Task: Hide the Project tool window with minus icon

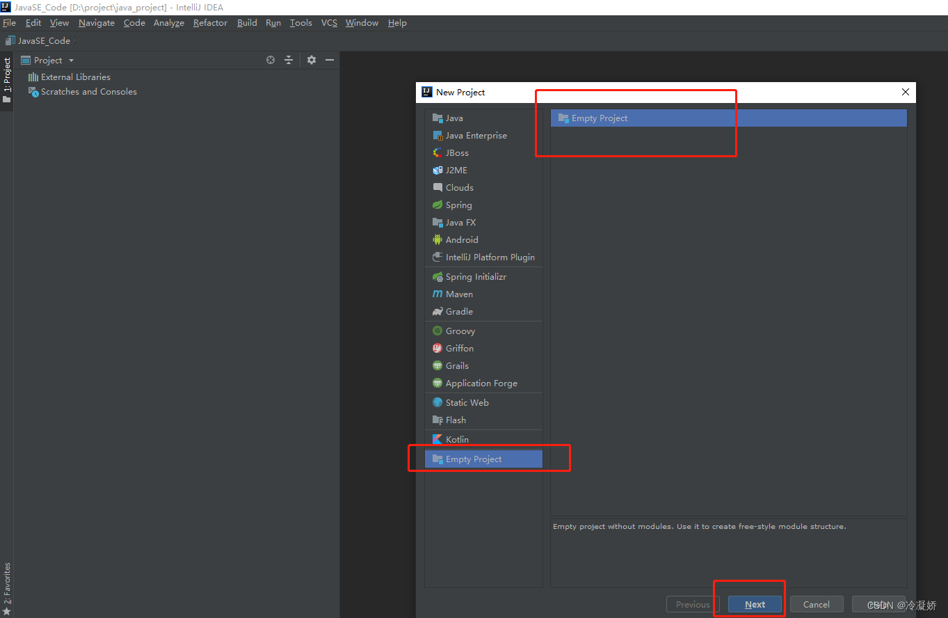Action: (330, 61)
